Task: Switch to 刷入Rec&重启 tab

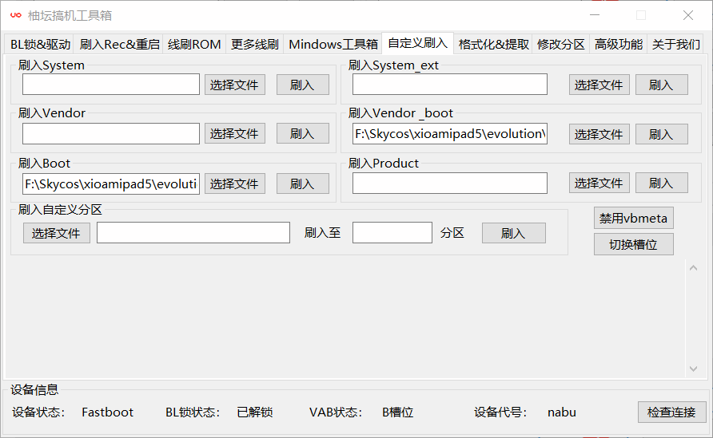Action: (119, 44)
